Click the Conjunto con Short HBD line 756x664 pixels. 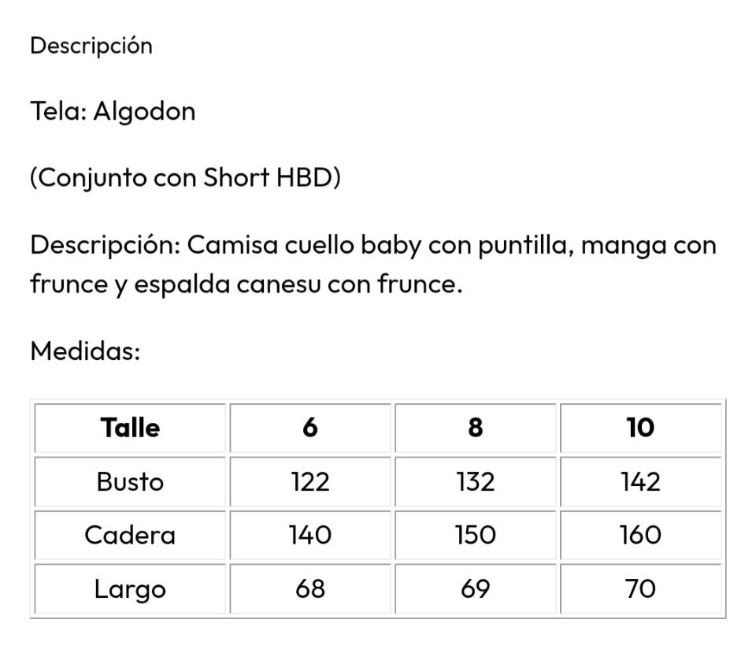185,178
